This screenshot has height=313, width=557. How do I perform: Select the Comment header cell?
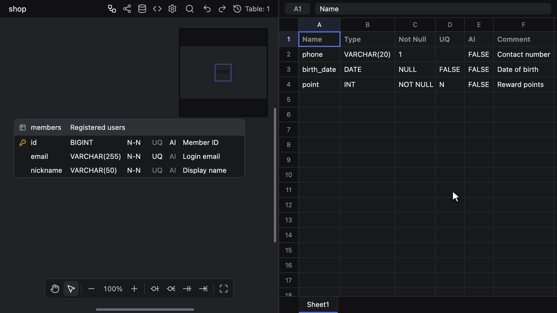pyautogui.click(x=524, y=39)
